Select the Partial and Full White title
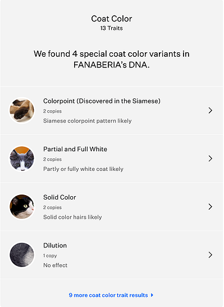The image size is (224, 307). tap(75, 149)
